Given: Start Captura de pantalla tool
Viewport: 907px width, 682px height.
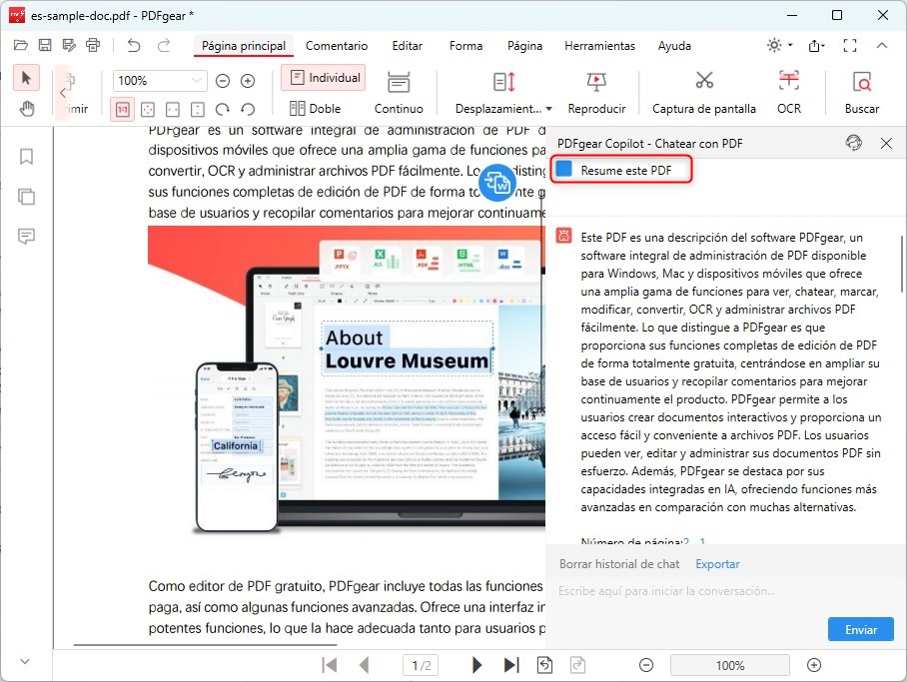Looking at the screenshot, I should click(x=704, y=93).
